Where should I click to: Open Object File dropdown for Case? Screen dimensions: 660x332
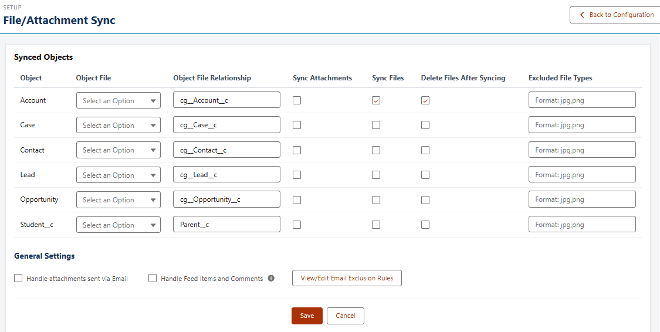119,125
